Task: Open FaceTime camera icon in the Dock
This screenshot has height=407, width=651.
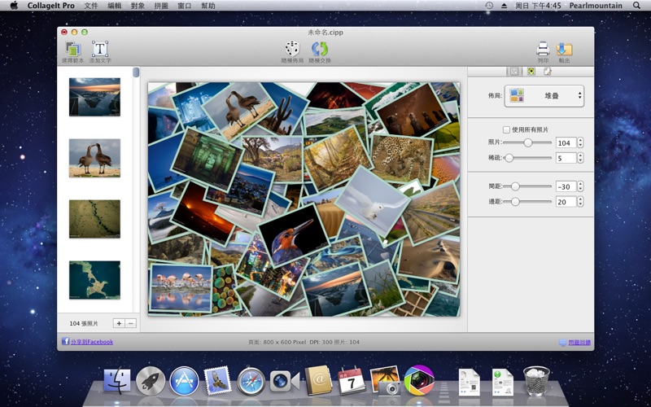Action: point(284,381)
